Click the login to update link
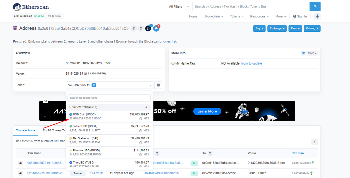This screenshot has height=178, width=350. click(x=251, y=64)
